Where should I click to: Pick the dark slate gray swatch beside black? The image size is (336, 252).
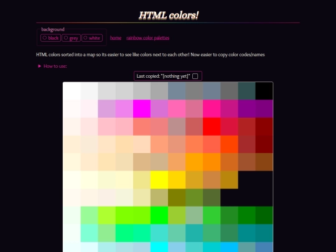pos(246,91)
